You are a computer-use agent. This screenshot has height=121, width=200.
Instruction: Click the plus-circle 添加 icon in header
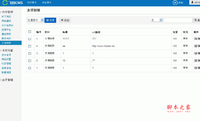point(175,3)
